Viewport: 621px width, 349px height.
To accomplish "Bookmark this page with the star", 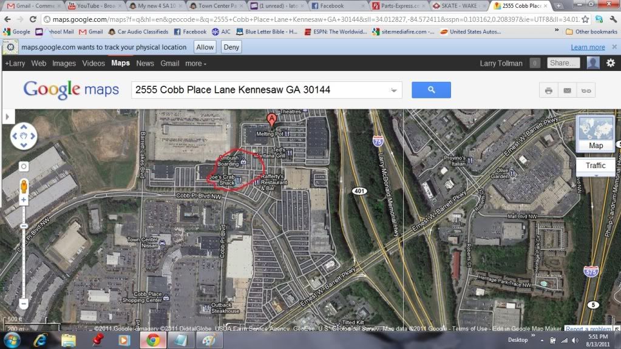I will pos(585,19).
